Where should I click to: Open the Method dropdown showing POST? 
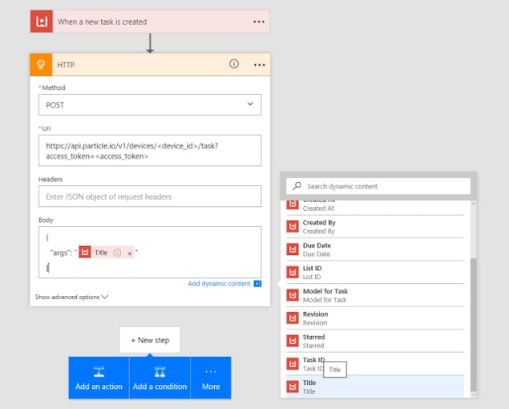[x=150, y=104]
